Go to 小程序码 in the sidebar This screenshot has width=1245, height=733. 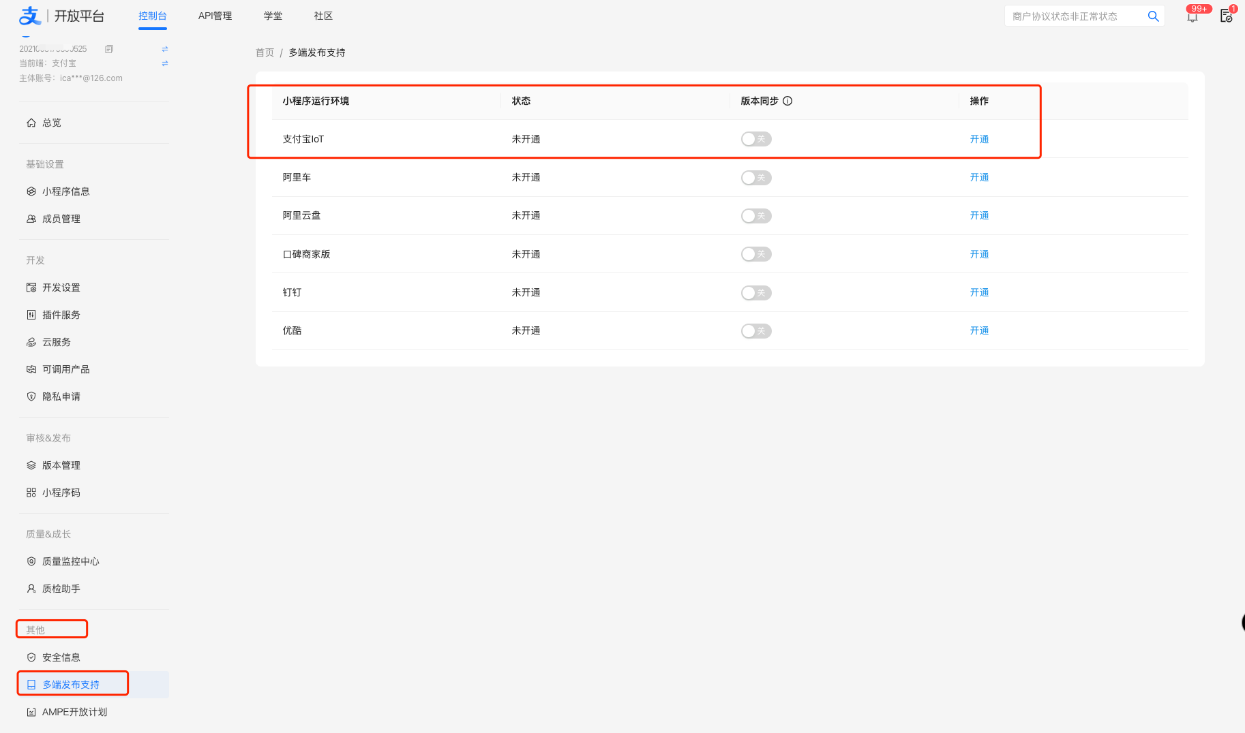click(61, 493)
